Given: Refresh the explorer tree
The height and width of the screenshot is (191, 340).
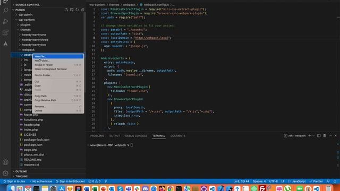Looking at the screenshot, I should (77, 10).
